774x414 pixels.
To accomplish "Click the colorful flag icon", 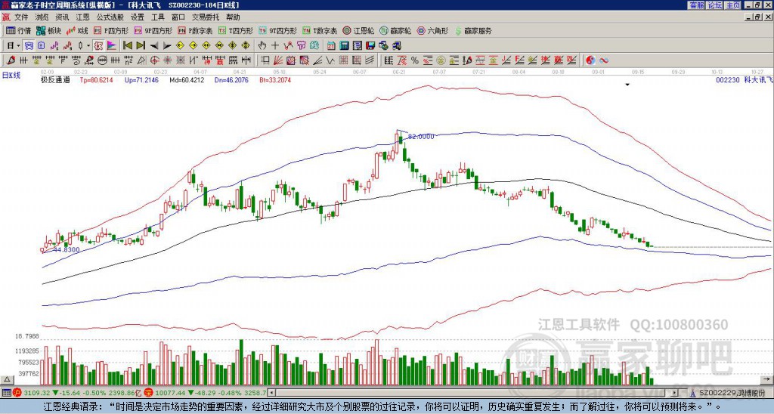I will (112, 46).
